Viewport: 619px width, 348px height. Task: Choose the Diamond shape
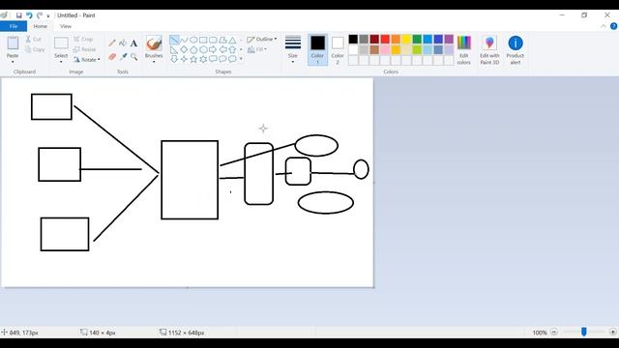pos(184,49)
